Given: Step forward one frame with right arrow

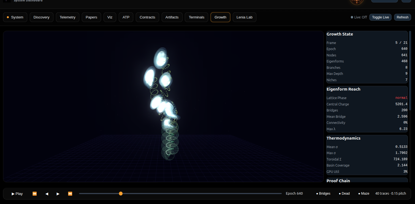Looking at the screenshot, I should (58, 194).
